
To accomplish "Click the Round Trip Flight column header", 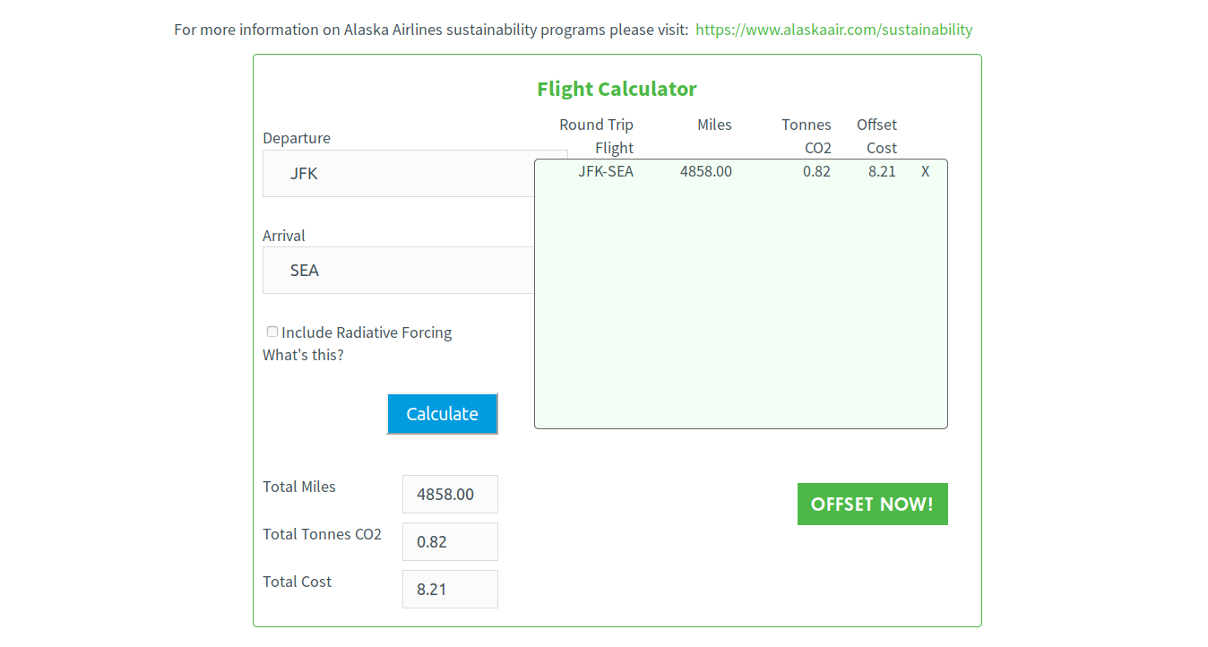I will 596,136.
